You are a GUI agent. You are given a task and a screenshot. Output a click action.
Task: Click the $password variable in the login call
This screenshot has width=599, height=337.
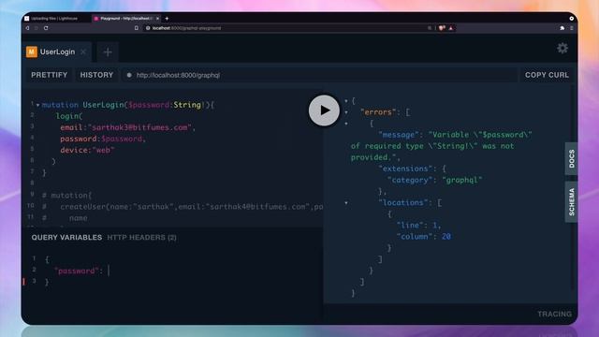(x=122, y=139)
